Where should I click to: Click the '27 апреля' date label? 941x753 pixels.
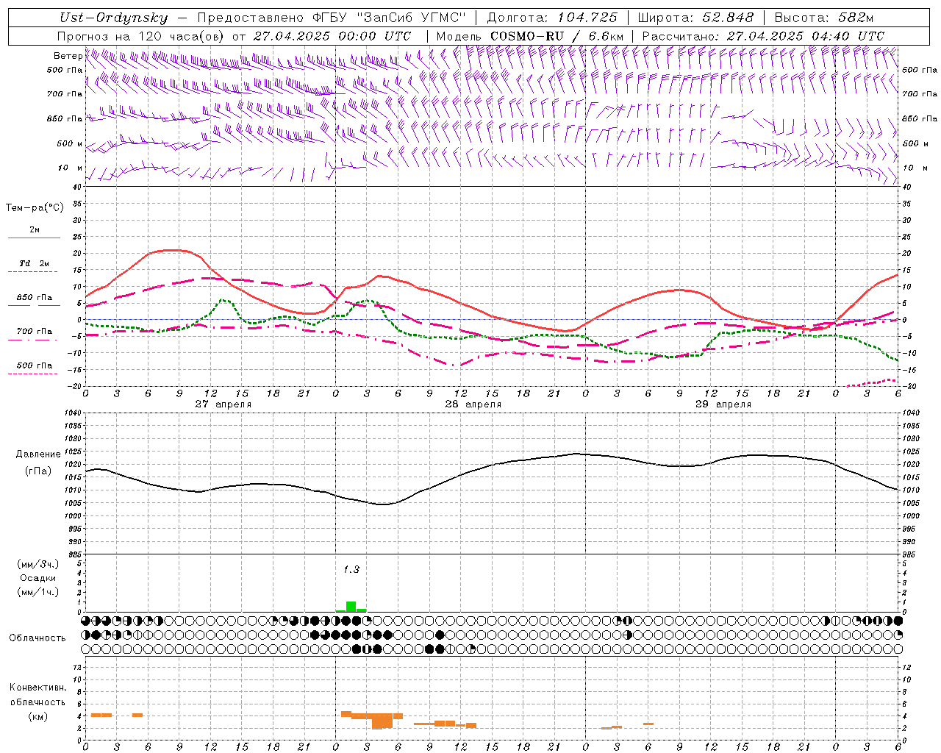point(223,404)
